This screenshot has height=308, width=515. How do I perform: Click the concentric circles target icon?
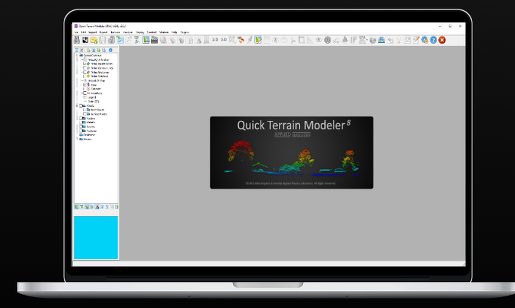[x=328, y=40]
